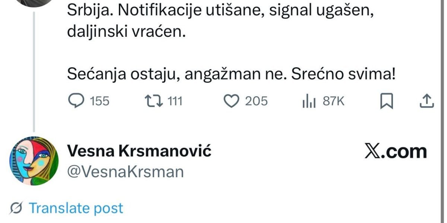Bookmark this post

(386, 101)
